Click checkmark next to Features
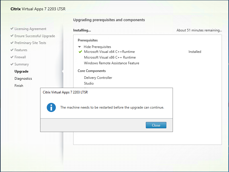This screenshot has width=229, height=172. point(12,50)
